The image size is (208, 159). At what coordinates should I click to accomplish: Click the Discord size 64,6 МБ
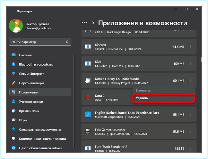click(x=178, y=47)
